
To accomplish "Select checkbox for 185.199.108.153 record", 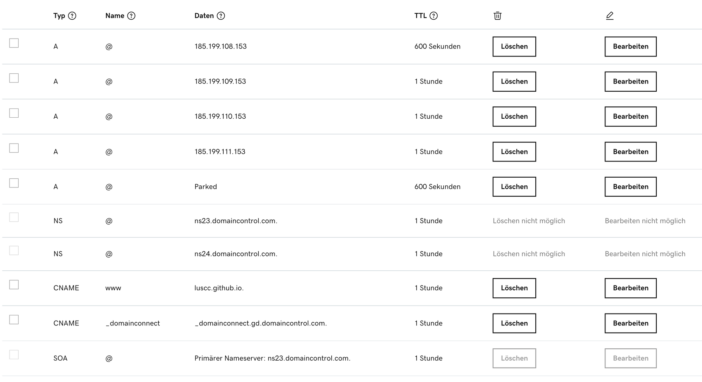I will click(x=14, y=43).
